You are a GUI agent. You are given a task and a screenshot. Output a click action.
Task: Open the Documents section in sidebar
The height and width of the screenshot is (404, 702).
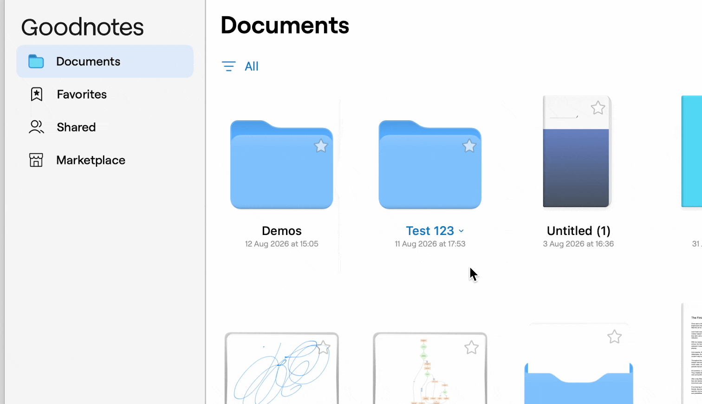point(105,61)
